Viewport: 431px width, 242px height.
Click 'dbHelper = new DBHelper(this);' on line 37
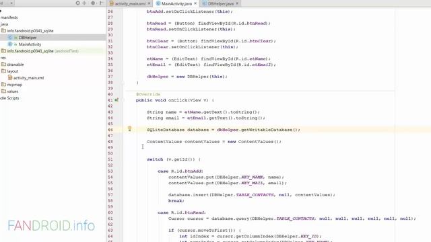187,77
